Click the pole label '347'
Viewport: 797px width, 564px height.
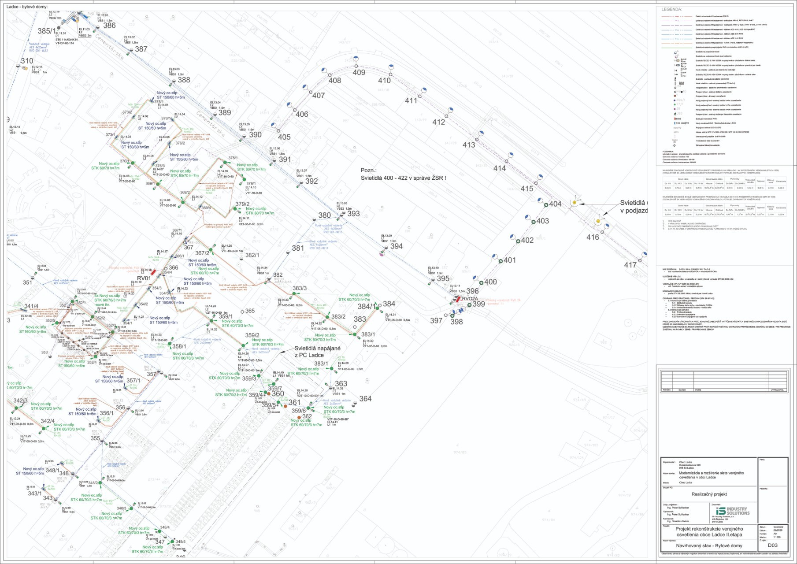tap(160, 542)
